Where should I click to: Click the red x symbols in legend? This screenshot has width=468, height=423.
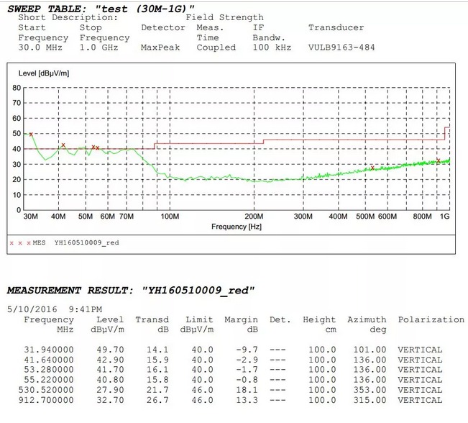tap(20, 243)
